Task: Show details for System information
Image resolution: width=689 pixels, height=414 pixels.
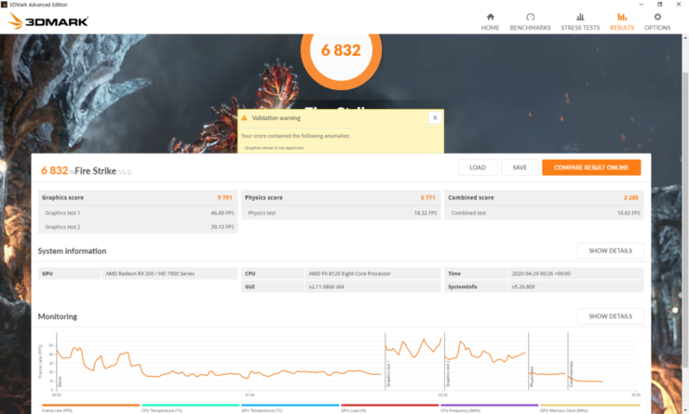Action: tap(611, 250)
